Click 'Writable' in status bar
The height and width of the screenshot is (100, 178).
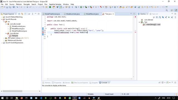pos(90,94)
